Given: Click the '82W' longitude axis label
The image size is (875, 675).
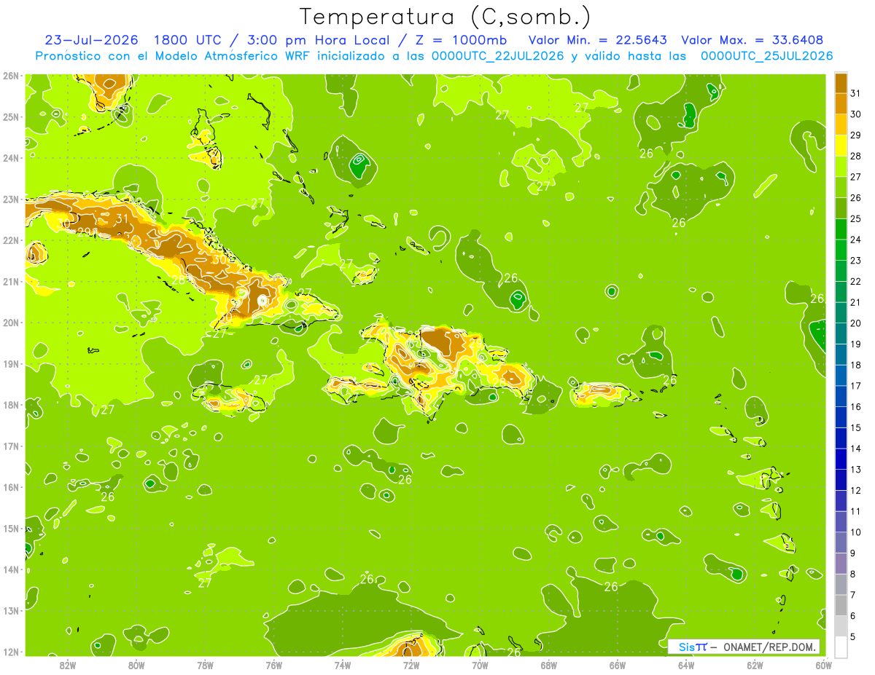Looking at the screenshot, I should [68, 665].
